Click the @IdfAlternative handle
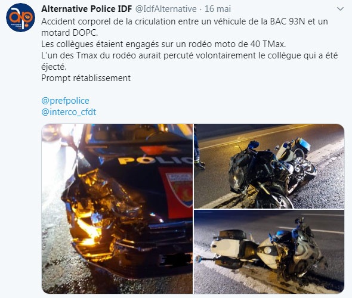Viewport: 352px width, 298px height. (166, 9)
